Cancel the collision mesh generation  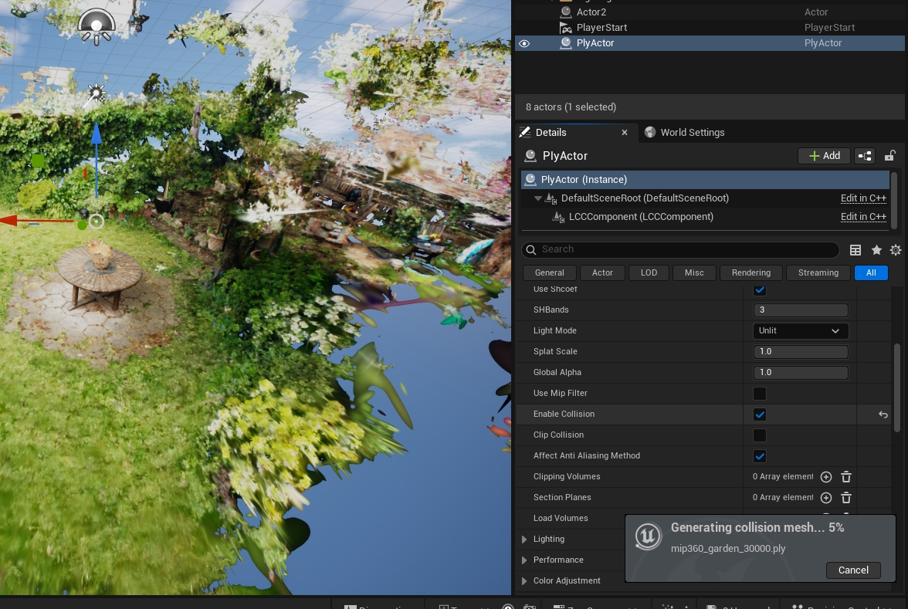tap(853, 570)
